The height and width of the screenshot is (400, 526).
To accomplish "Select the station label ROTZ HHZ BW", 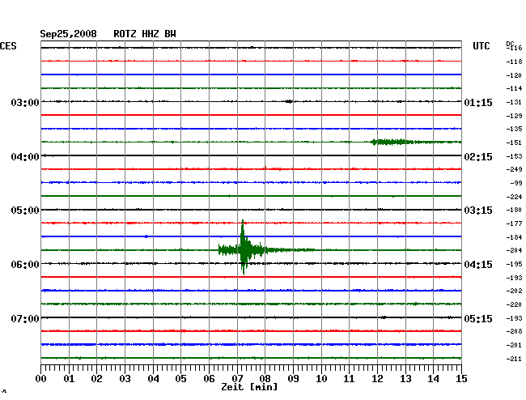I will point(145,34).
